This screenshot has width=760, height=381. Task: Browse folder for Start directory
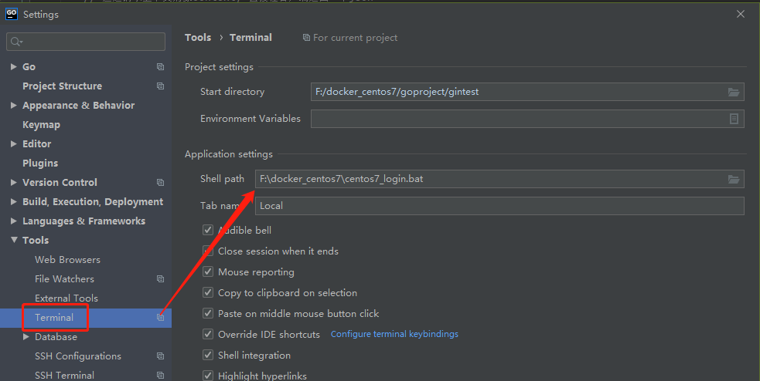click(734, 92)
